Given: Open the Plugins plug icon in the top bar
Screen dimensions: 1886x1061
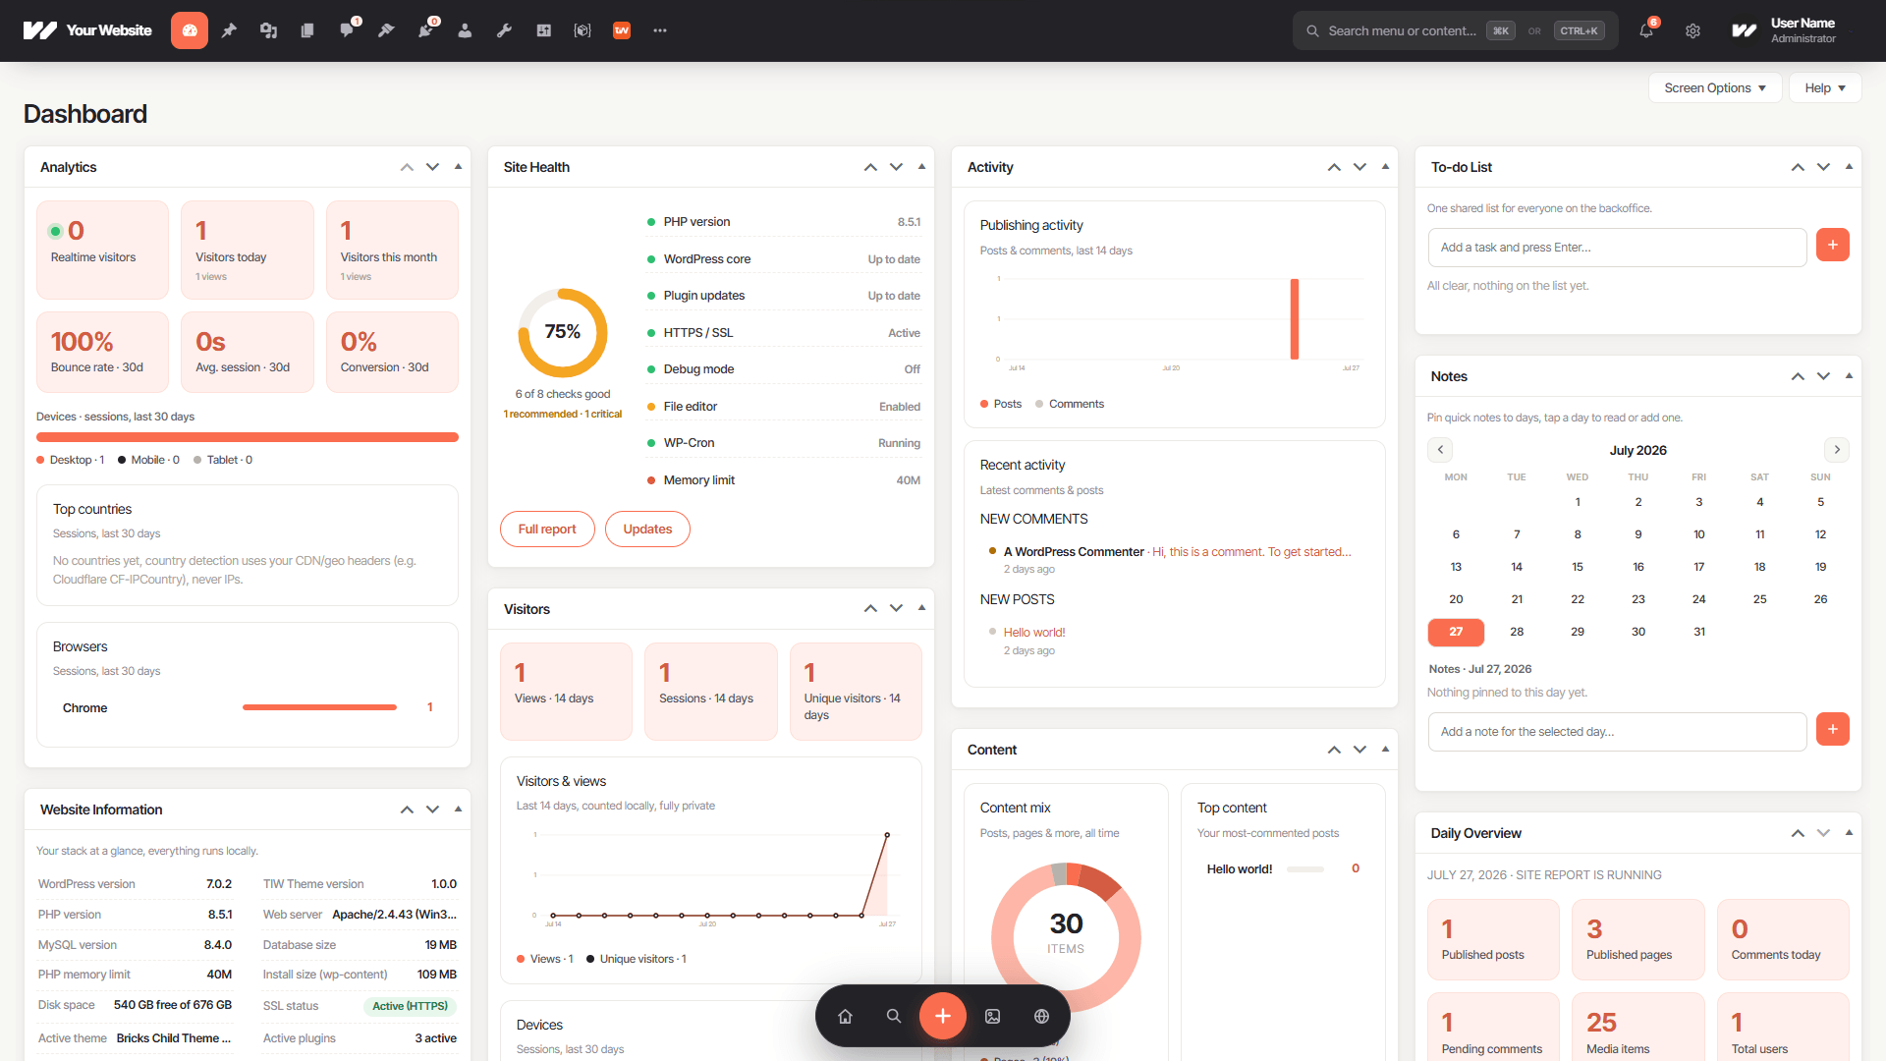Looking at the screenshot, I should tap(425, 30).
